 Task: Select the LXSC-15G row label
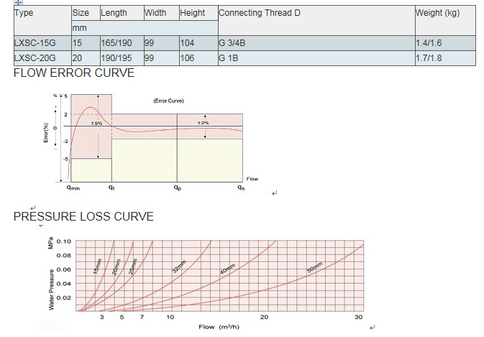click(33, 42)
